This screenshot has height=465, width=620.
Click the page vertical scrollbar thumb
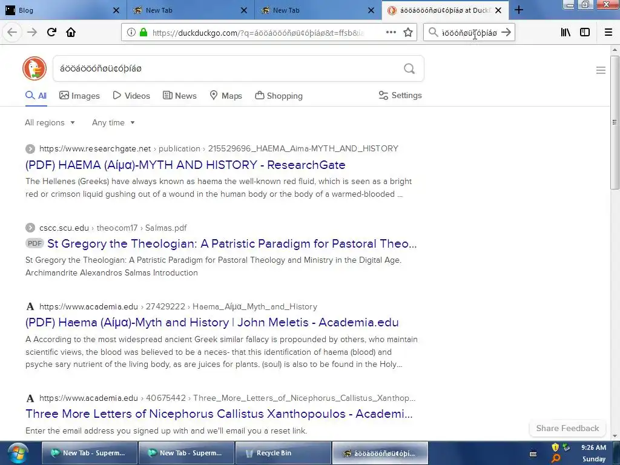[615, 122]
